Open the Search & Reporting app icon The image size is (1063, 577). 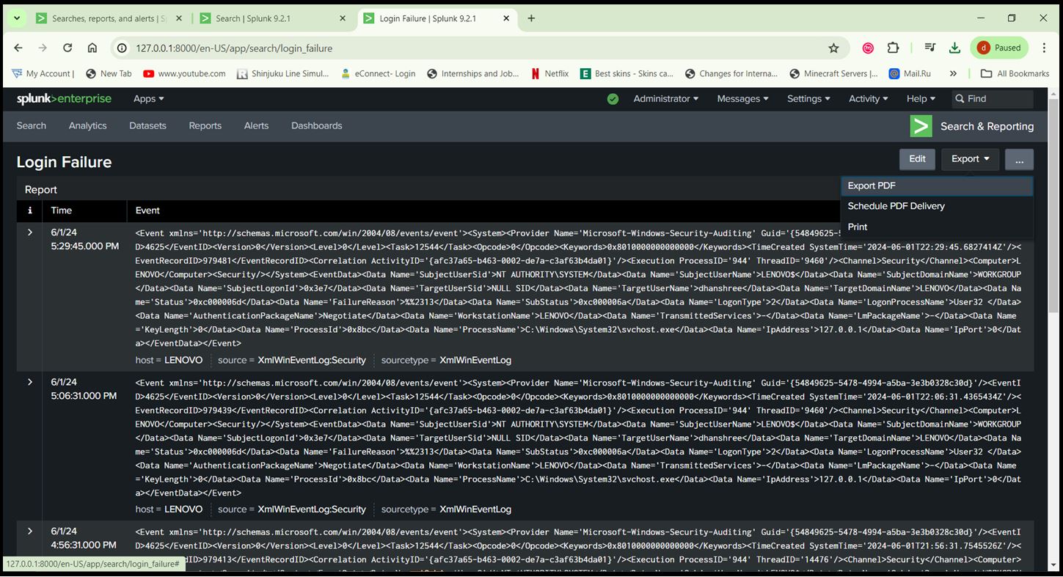point(921,125)
